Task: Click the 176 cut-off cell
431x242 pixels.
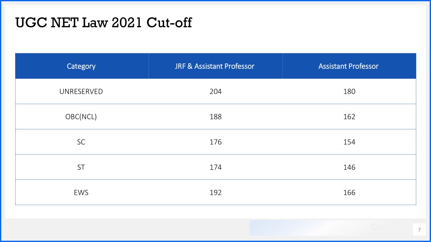Action: pos(215,142)
